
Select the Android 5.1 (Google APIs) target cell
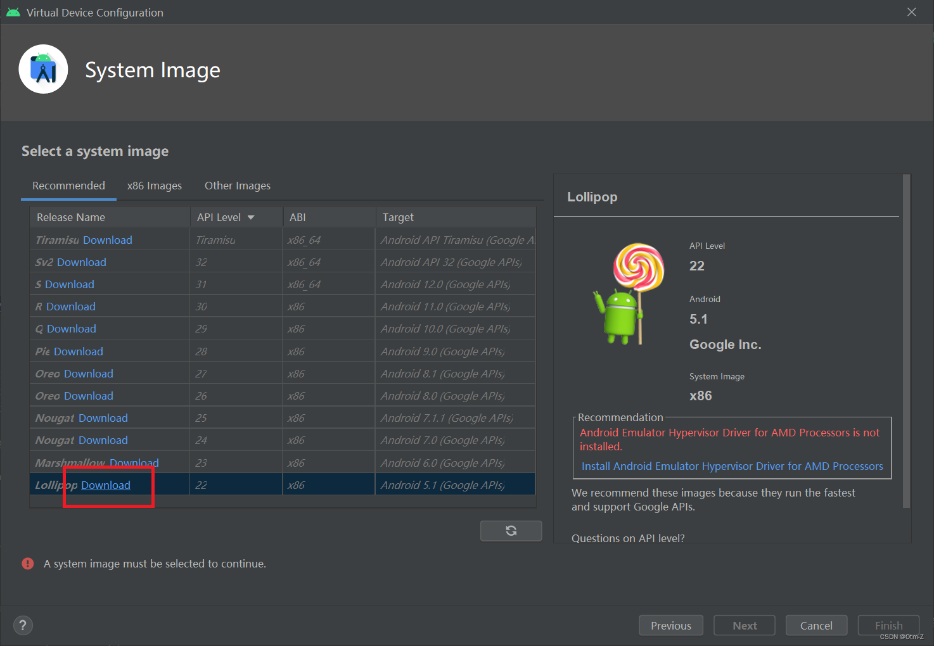pos(456,485)
